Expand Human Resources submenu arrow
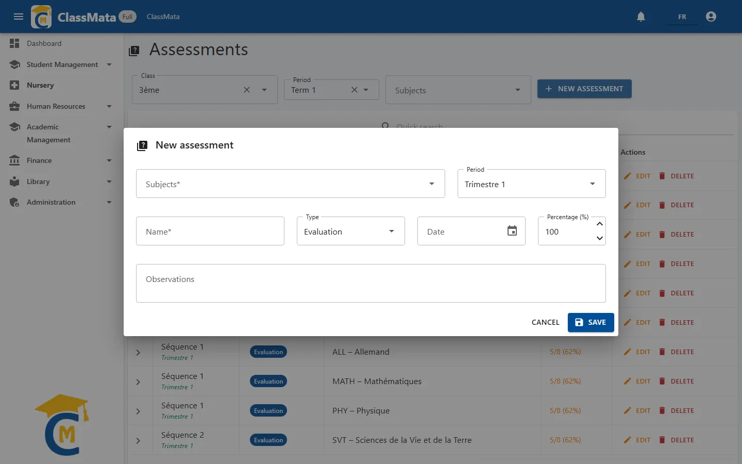The width and height of the screenshot is (742, 464). pos(109,106)
